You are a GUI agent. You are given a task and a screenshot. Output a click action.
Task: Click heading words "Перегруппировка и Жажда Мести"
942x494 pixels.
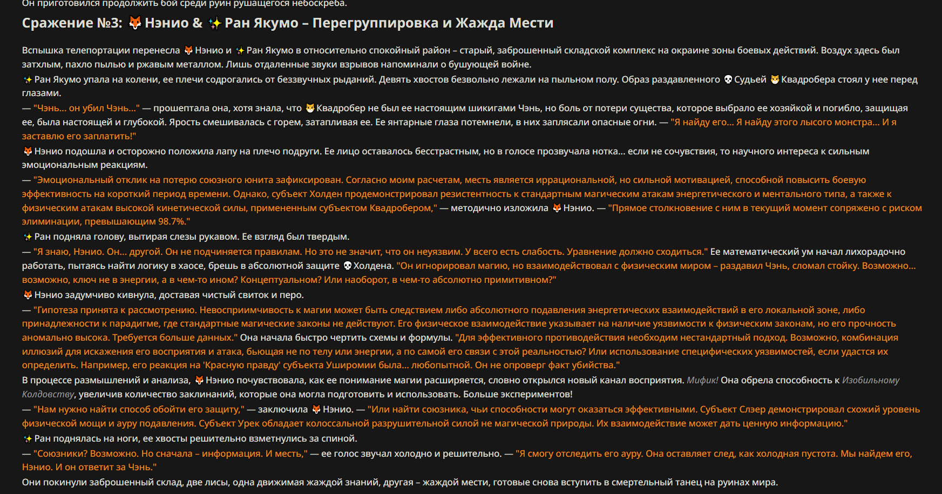pyautogui.click(x=433, y=23)
